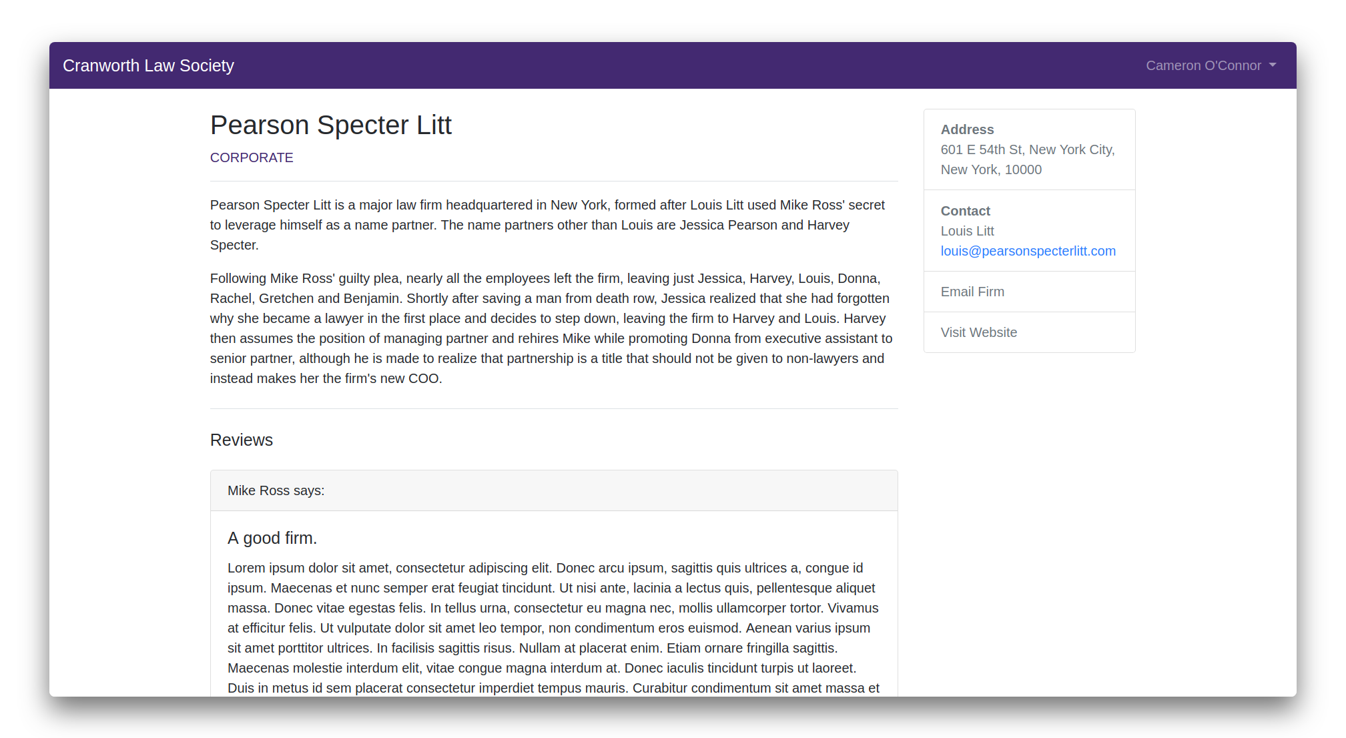
Task: Expand the caret arrow beside Cameron O'Connor
Action: click(1273, 65)
